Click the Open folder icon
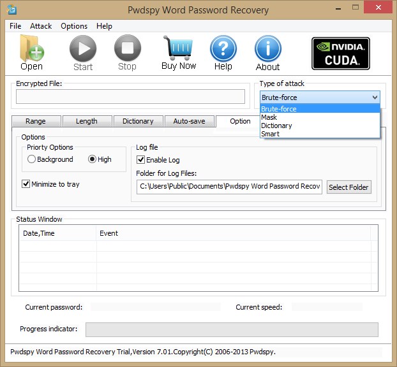Screen dimensions: 397x367 32,48
